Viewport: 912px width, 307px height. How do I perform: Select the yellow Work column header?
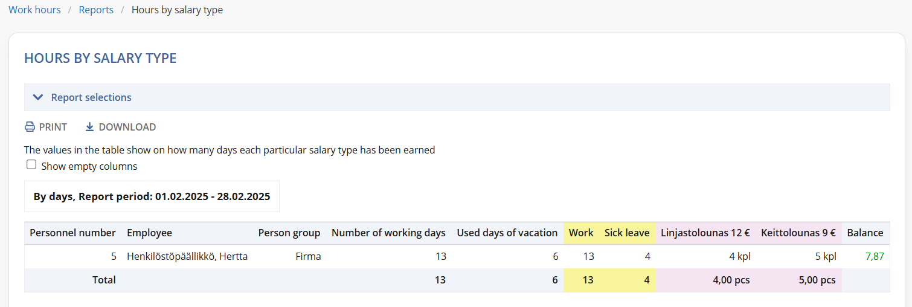[x=581, y=233]
